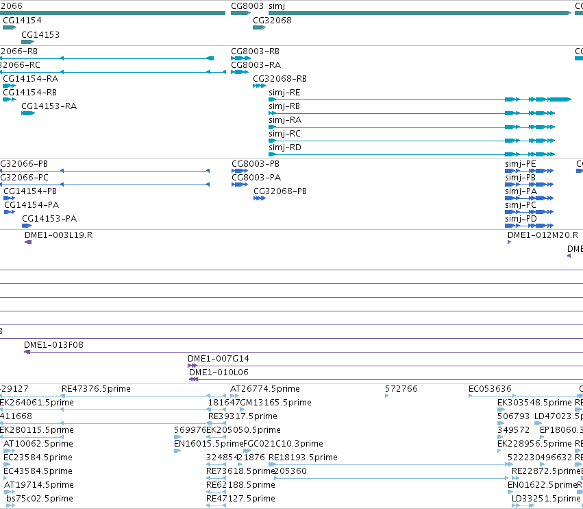The image size is (583, 509).
Task: Click BAC clone DME1-007G14
Action: (219, 359)
